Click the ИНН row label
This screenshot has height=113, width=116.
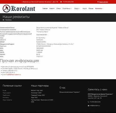(2, 48)
